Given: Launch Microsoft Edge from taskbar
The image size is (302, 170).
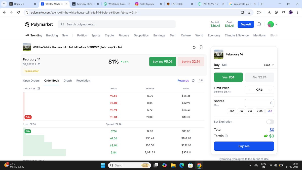Looking at the screenshot, I should [182, 165].
